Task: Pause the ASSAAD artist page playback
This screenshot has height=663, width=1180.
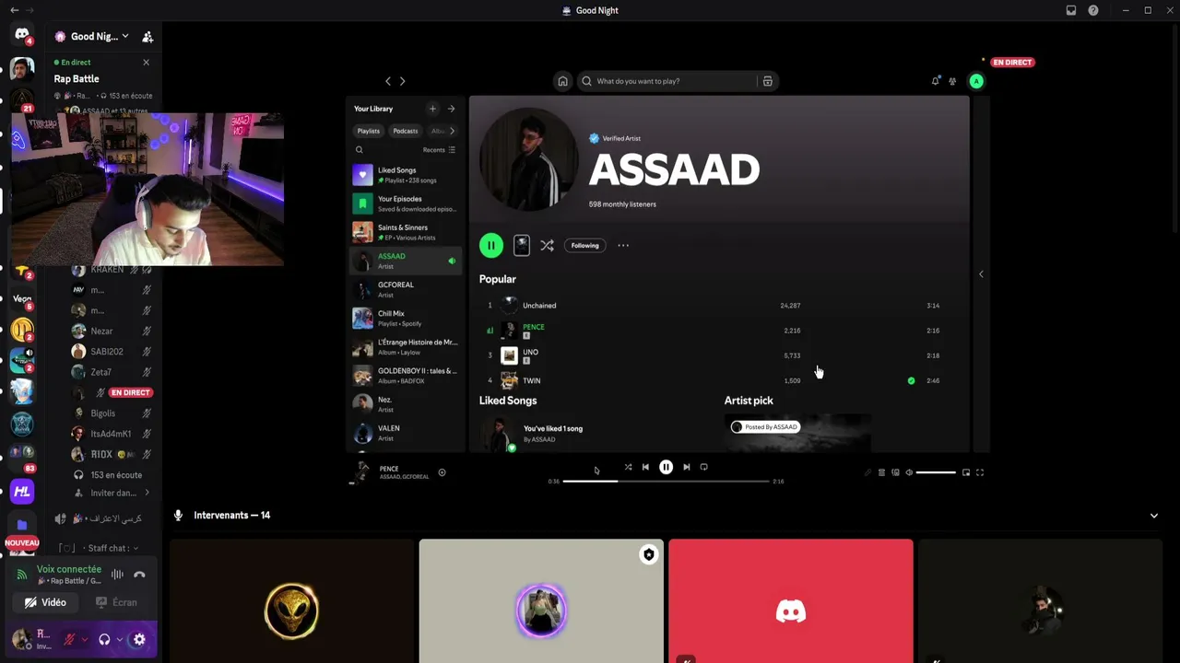Action: 491,245
